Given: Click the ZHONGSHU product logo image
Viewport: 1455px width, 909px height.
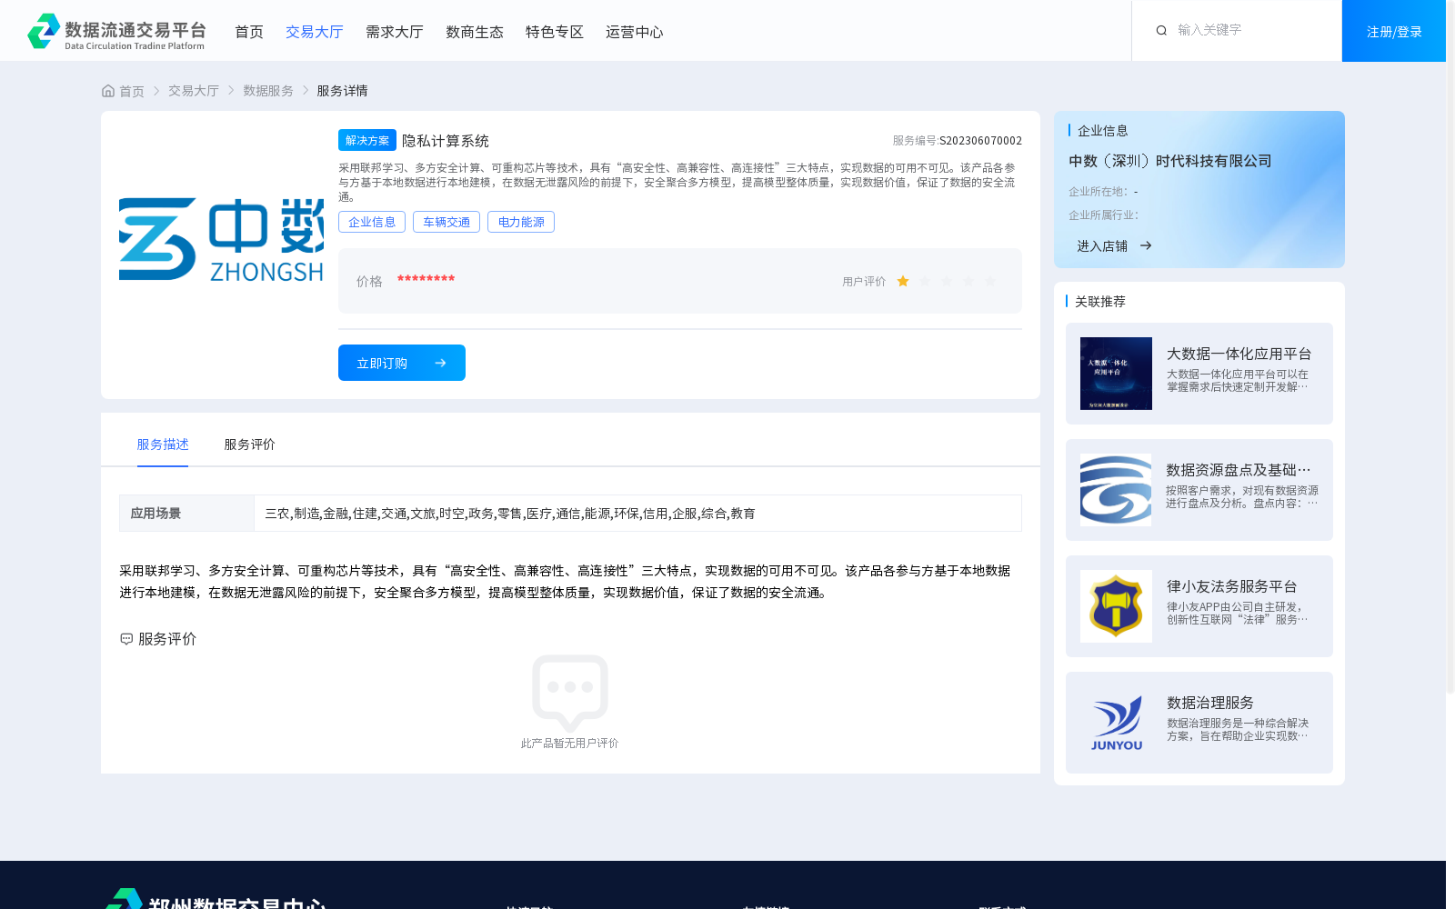Looking at the screenshot, I should click(221, 239).
